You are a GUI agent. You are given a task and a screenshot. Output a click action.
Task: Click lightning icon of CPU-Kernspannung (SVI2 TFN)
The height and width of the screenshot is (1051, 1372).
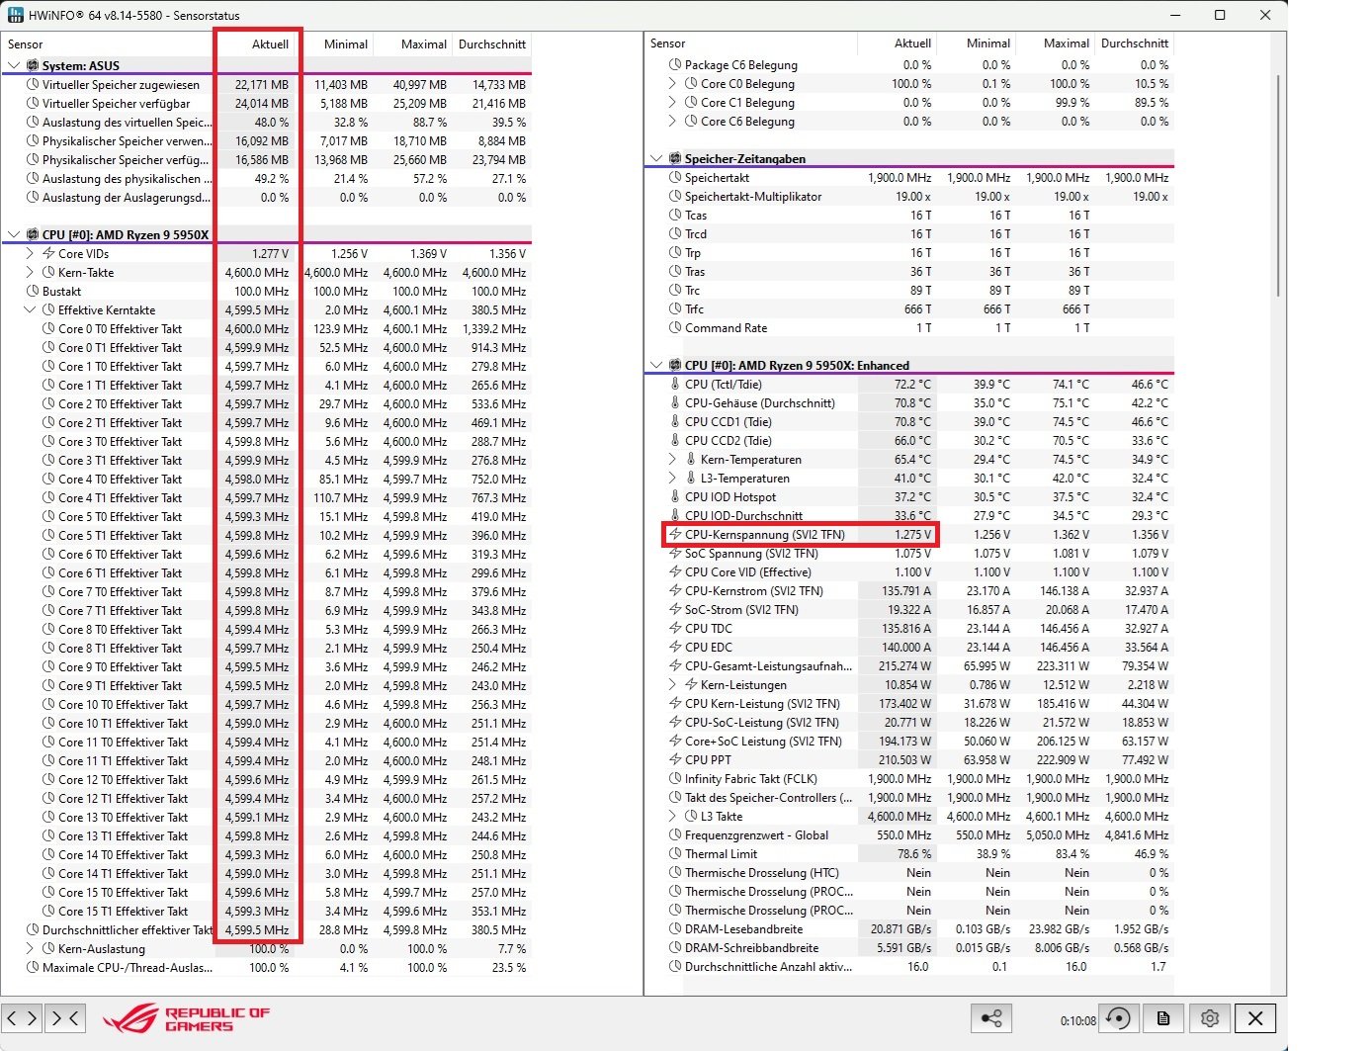point(675,534)
